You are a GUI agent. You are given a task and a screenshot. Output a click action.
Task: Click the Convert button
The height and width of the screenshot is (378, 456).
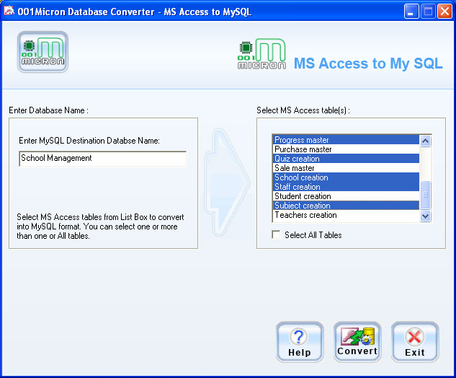point(357,342)
